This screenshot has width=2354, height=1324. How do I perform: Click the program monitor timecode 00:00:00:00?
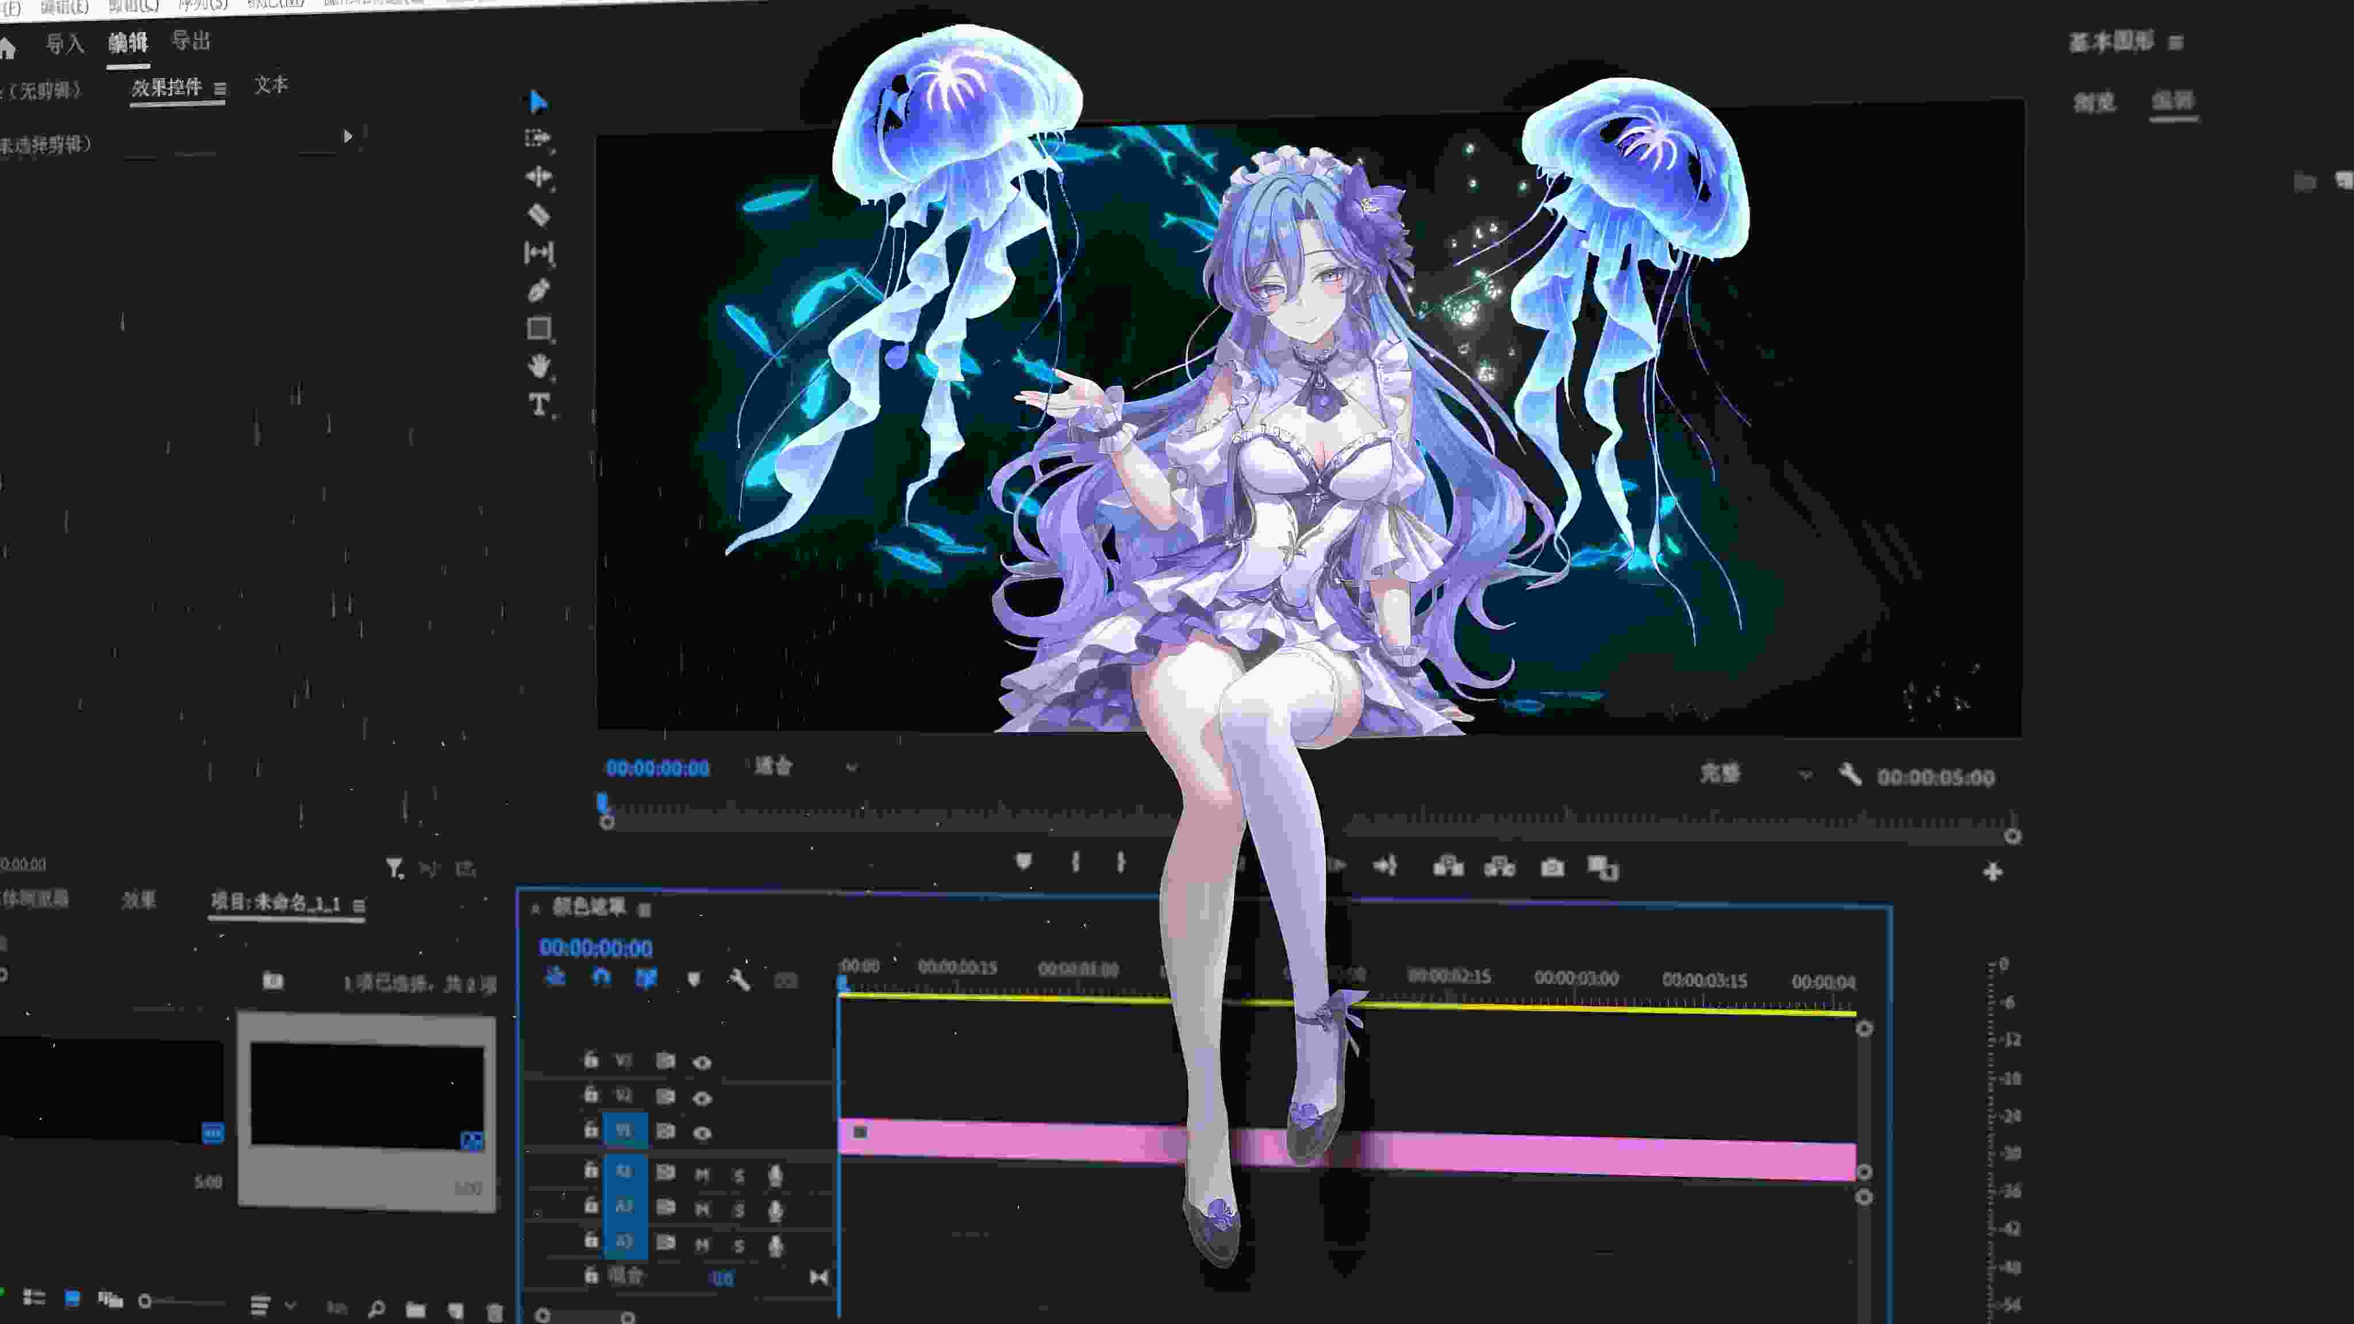(657, 768)
